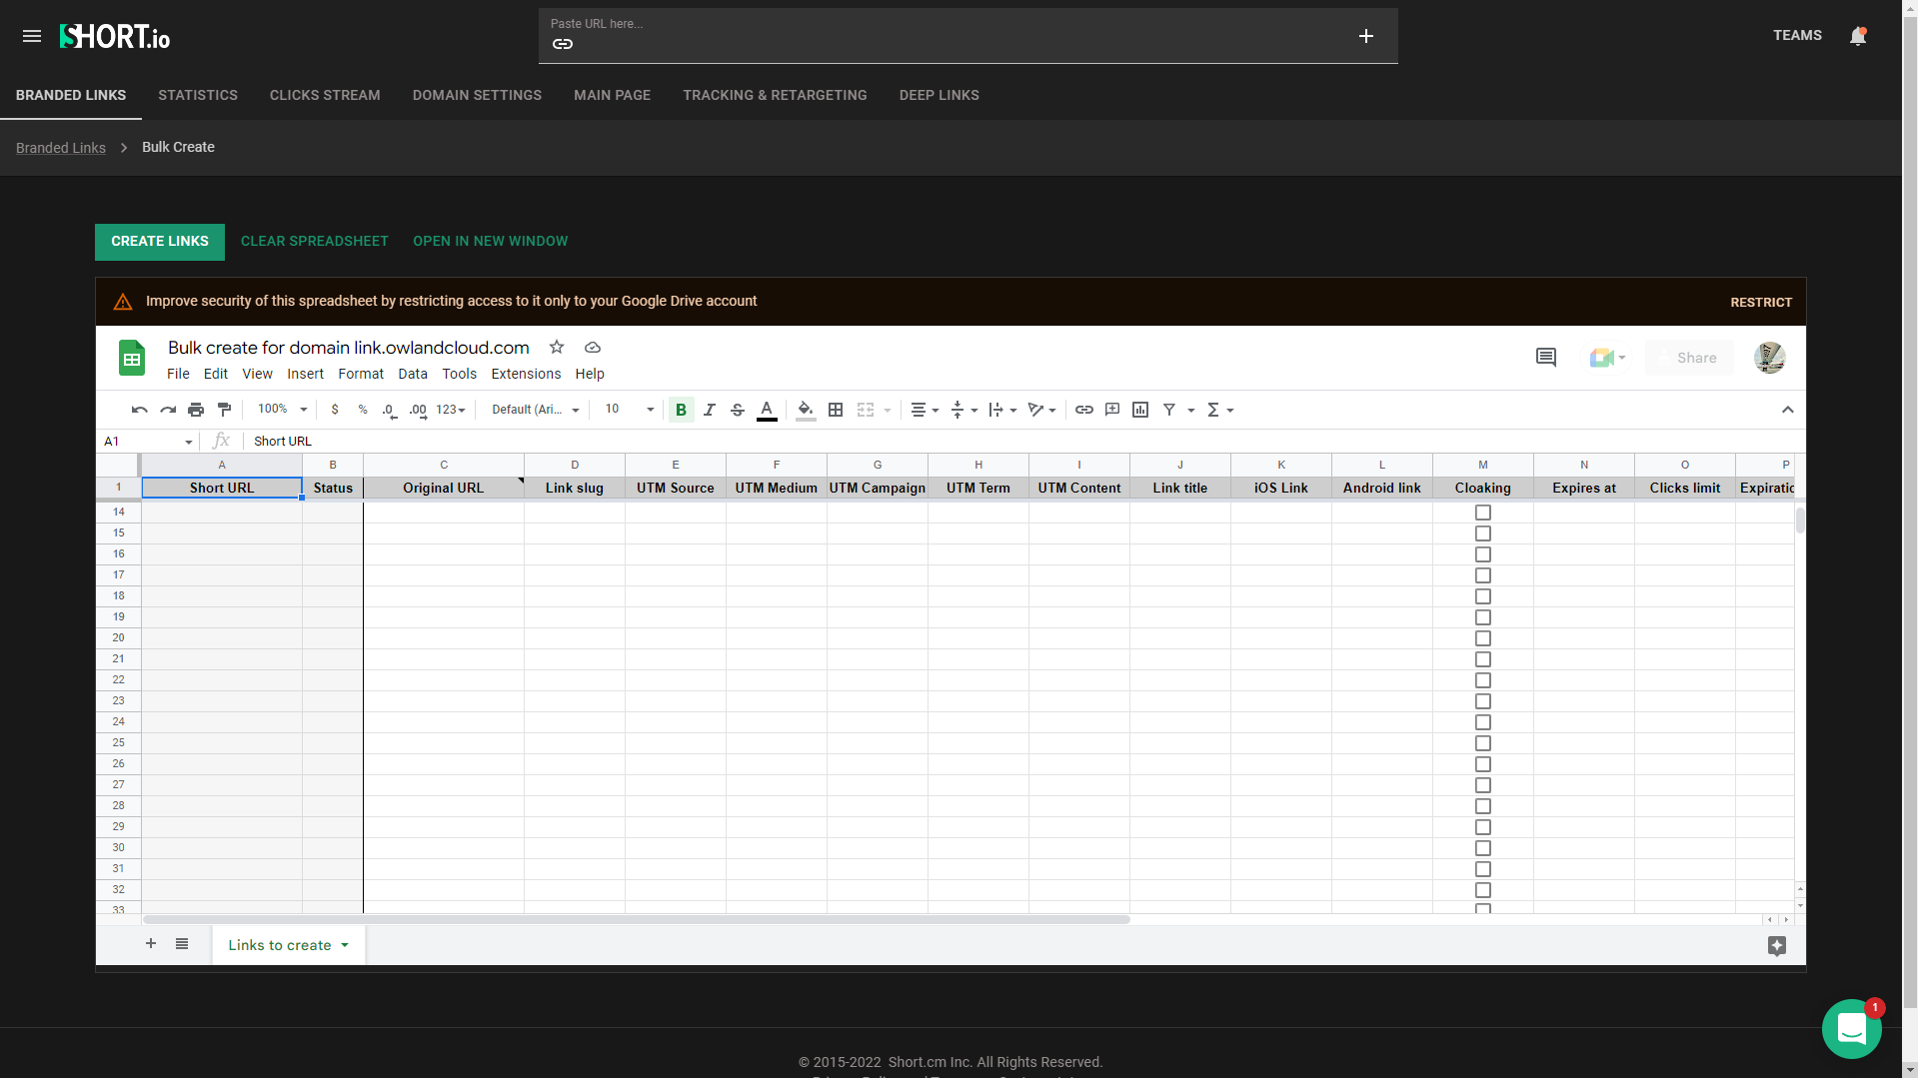Open the Links to create sheet tab menu

[345, 945]
